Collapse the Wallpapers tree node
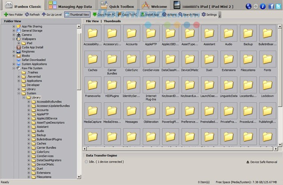 13,39
